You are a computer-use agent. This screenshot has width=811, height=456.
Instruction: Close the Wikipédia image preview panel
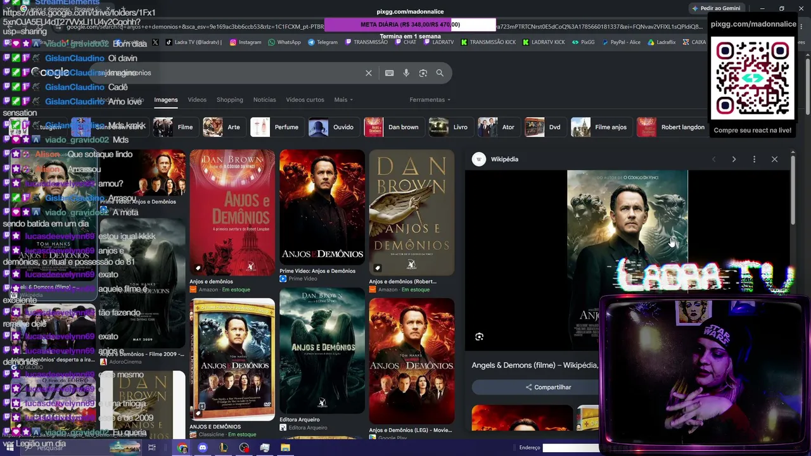tap(774, 159)
